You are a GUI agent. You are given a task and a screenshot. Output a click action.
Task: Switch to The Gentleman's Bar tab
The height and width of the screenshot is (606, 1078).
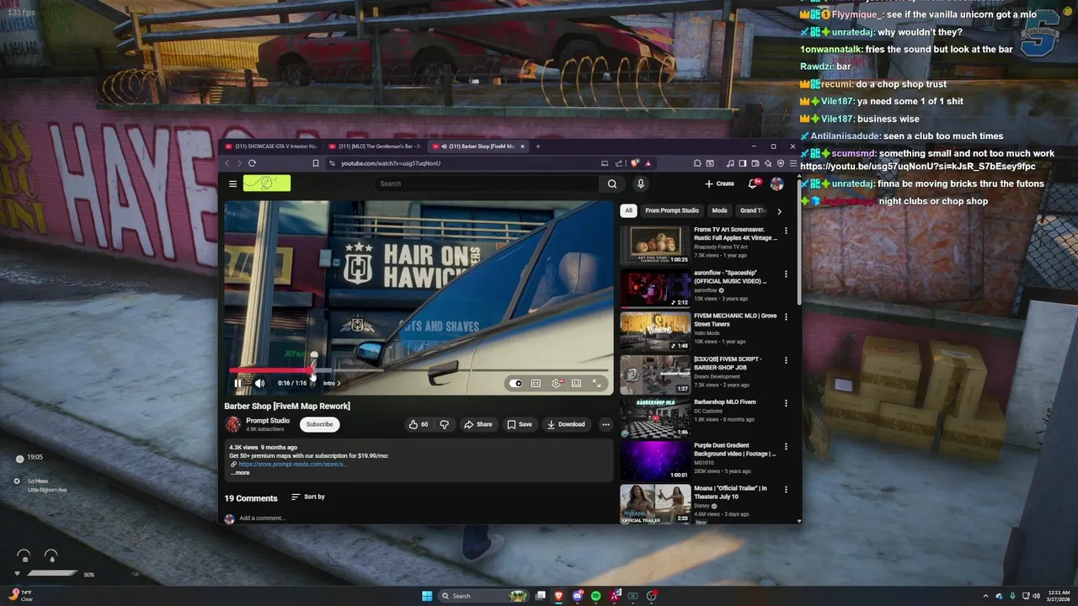374,146
